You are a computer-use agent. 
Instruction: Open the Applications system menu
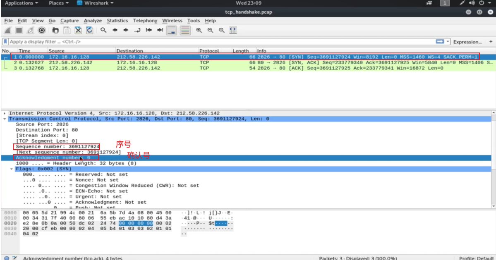(21, 3)
